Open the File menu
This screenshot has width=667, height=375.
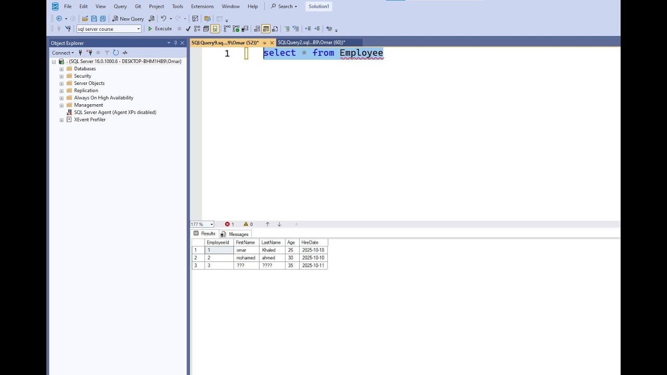point(68,6)
